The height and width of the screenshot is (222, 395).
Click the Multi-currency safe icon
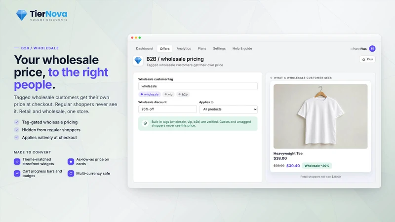[71, 173]
